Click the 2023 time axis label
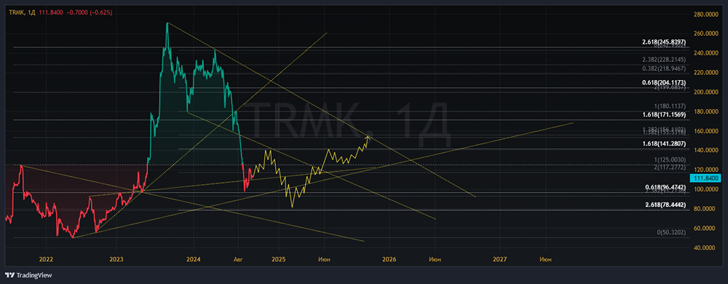The height and width of the screenshot is (284, 728). 117,259
